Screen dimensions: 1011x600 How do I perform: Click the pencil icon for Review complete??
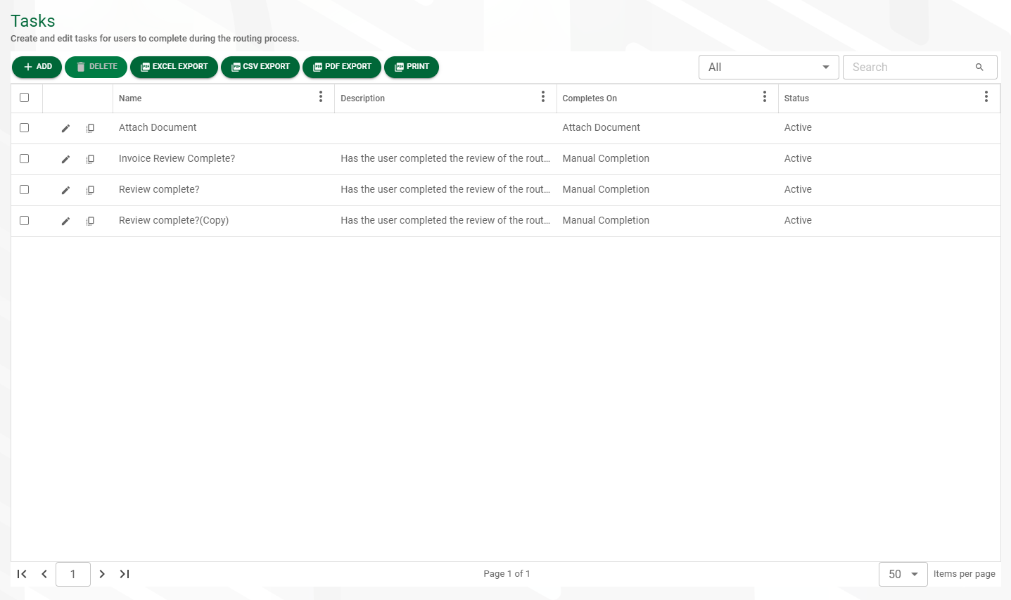65,190
